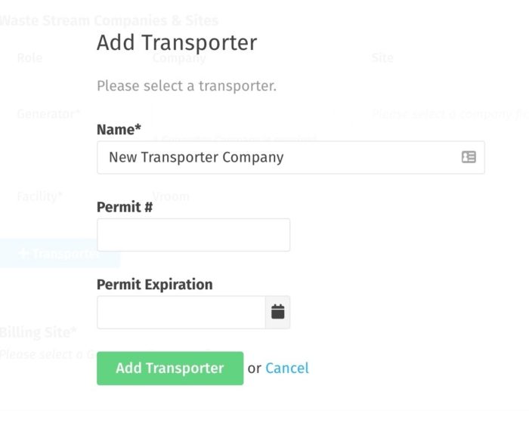Click into the Name text field

pyautogui.click(x=291, y=158)
